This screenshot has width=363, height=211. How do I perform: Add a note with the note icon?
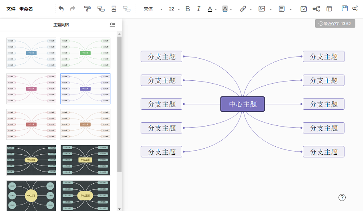[x=281, y=9]
